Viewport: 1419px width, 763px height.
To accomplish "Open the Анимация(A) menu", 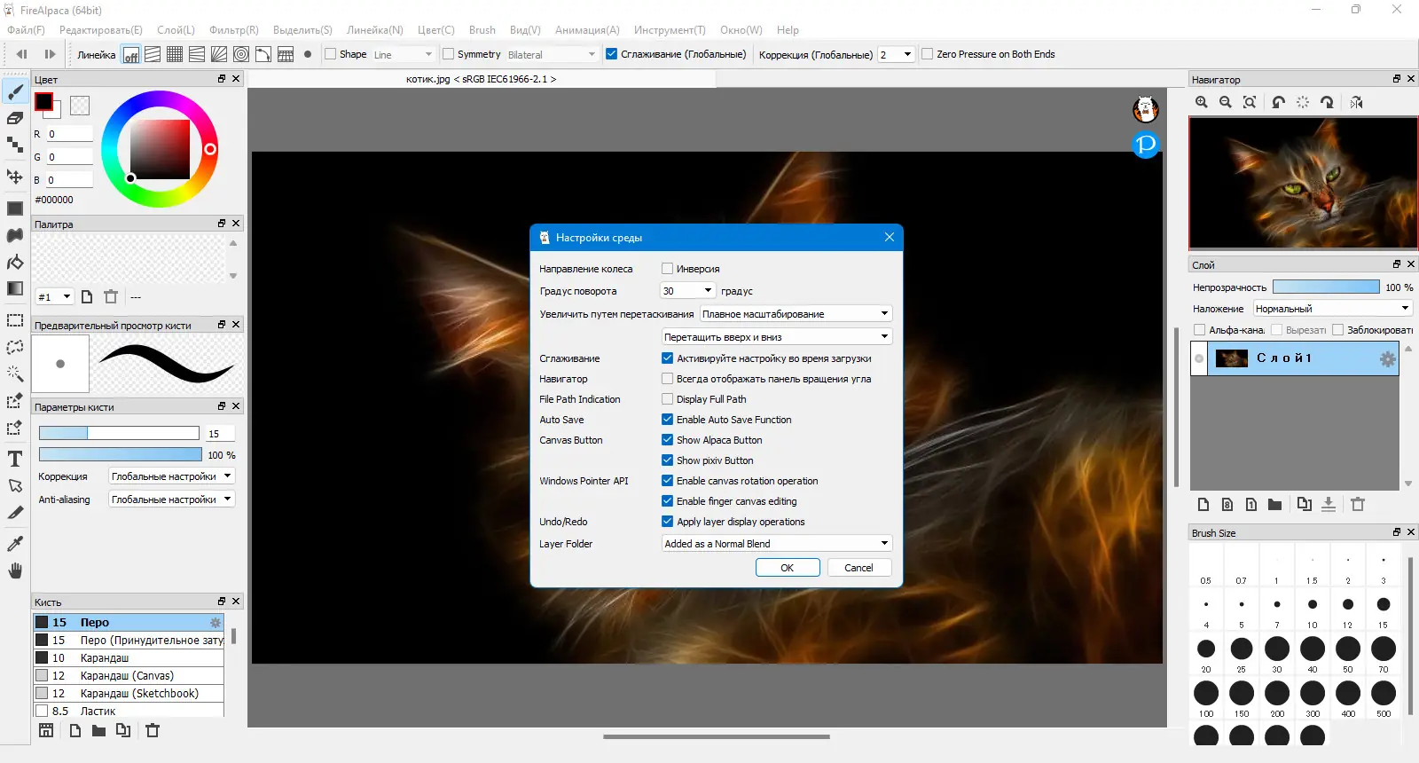I will 587,30.
